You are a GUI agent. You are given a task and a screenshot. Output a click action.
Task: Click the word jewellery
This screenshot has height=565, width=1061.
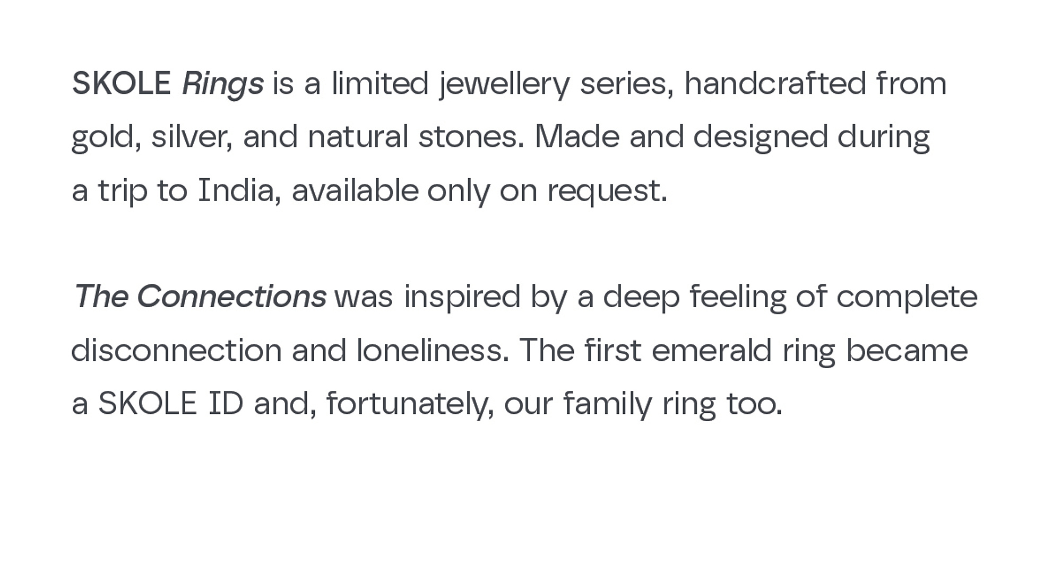504,85
